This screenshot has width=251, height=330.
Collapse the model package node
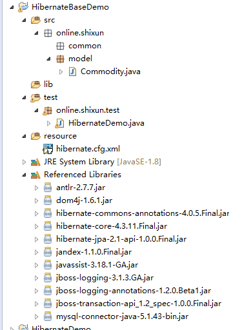(49, 59)
